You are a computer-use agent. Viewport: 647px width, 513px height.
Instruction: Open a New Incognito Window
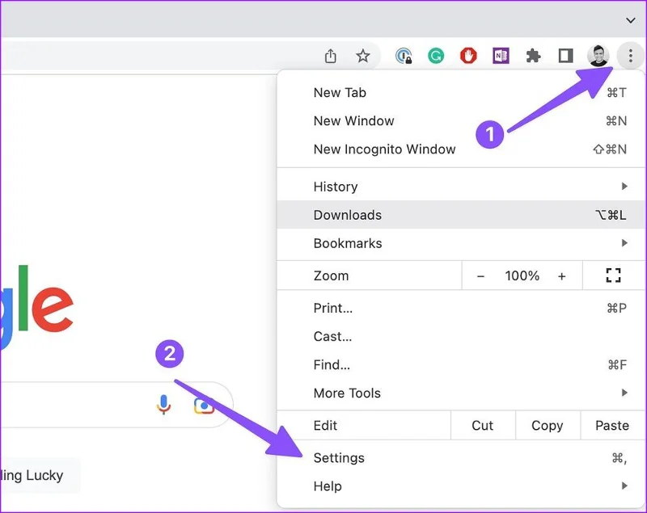[x=461, y=149]
